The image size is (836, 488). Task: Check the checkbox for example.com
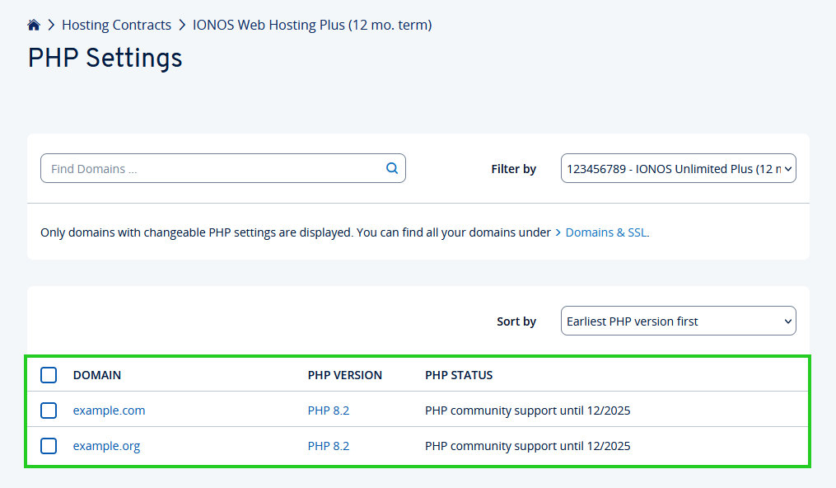point(49,411)
